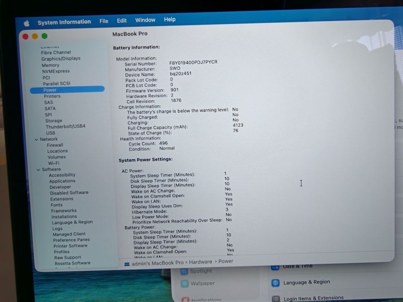Select SPI in the sidebar

(48, 114)
